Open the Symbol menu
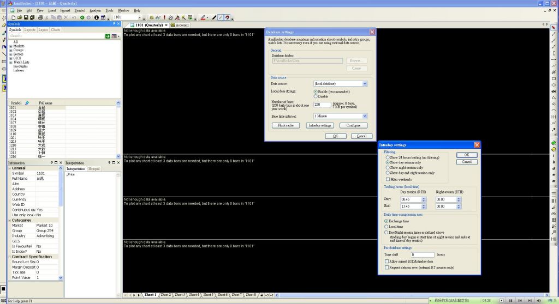Image resolution: width=559 pixels, height=304 pixels. click(x=80, y=11)
